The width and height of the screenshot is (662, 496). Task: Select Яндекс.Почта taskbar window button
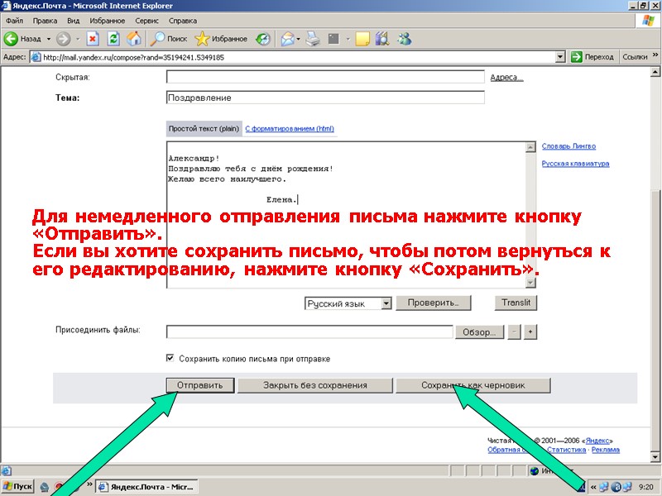point(146,487)
